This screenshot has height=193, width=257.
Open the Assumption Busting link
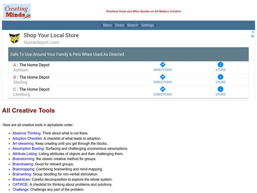(28, 149)
